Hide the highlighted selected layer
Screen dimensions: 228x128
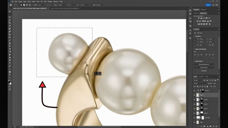pyautogui.click(x=195, y=95)
